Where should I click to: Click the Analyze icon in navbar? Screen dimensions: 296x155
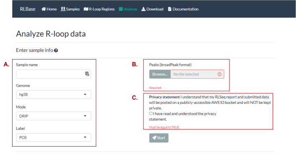pos(121,9)
